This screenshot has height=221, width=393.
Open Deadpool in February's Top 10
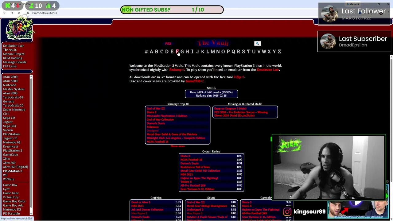[x=153, y=131]
